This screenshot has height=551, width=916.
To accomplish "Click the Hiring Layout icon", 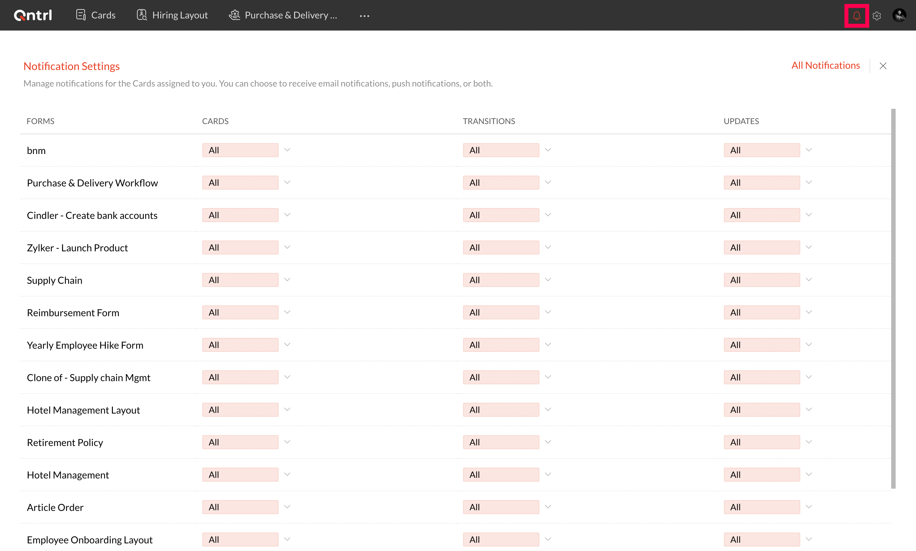I will (142, 15).
